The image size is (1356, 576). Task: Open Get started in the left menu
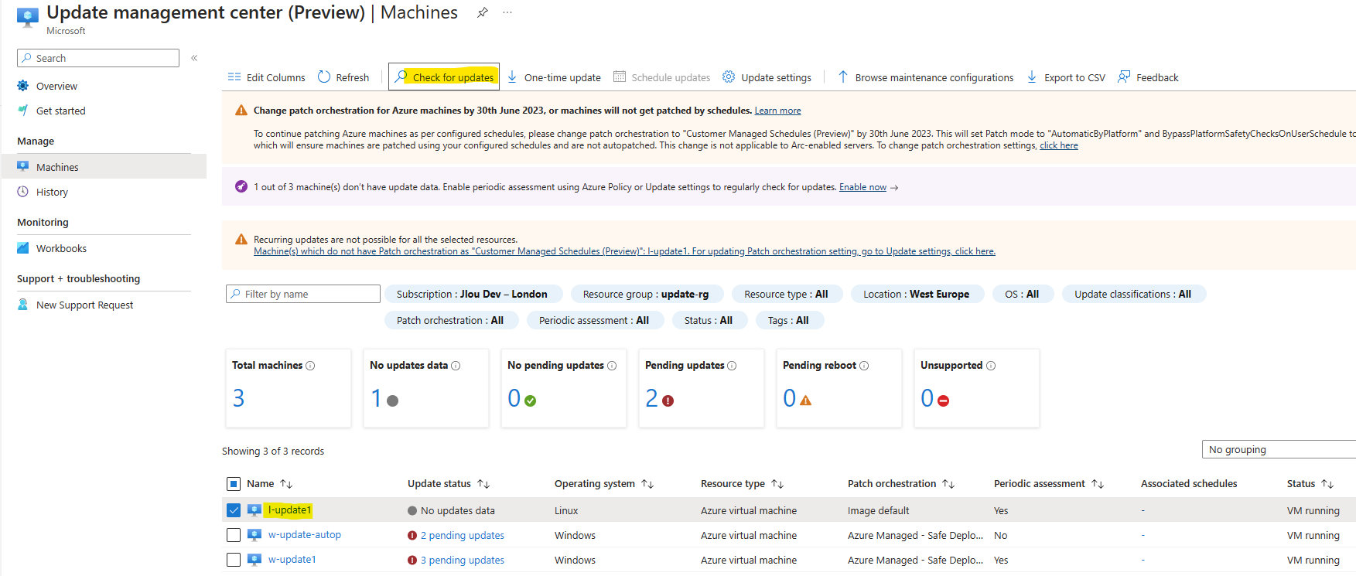point(60,111)
